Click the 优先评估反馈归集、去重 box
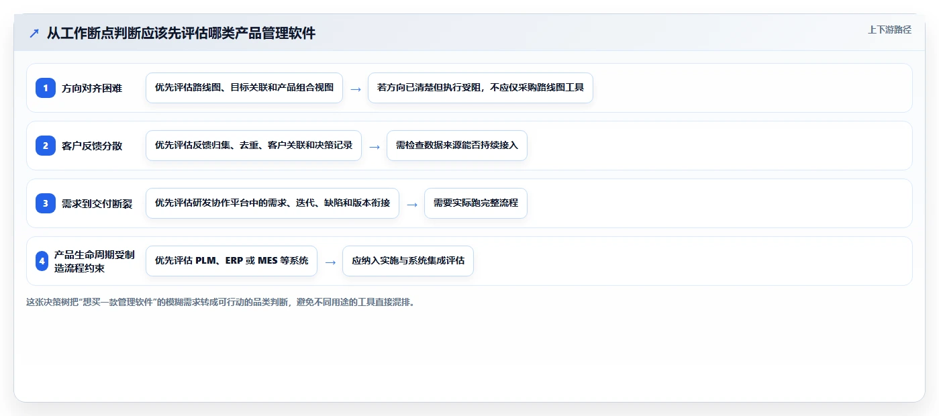The height and width of the screenshot is (416, 939). pyautogui.click(x=254, y=146)
